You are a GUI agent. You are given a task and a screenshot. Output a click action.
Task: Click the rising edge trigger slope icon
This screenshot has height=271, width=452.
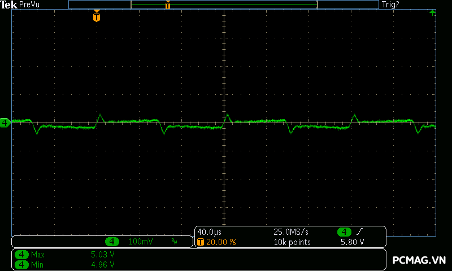(x=359, y=232)
